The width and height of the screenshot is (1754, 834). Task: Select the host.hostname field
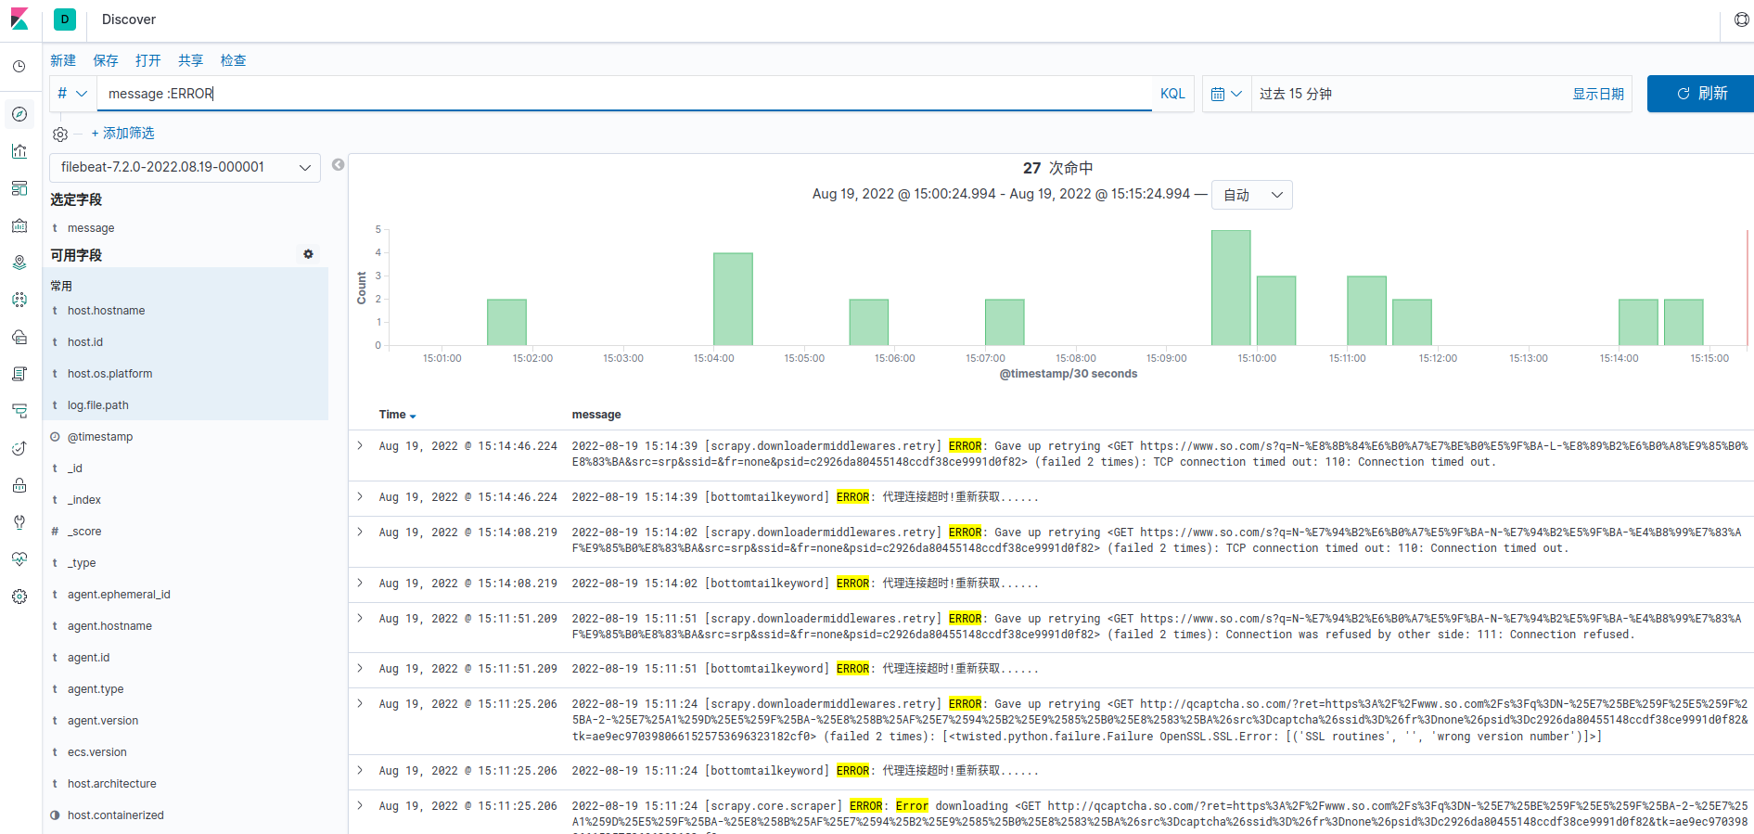(x=106, y=311)
